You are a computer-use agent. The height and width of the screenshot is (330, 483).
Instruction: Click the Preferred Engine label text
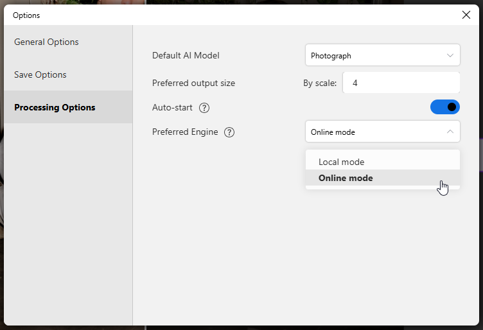(x=185, y=132)
